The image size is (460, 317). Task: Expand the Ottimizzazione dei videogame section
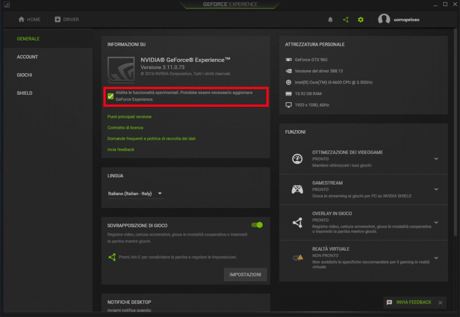coord(436,158)
